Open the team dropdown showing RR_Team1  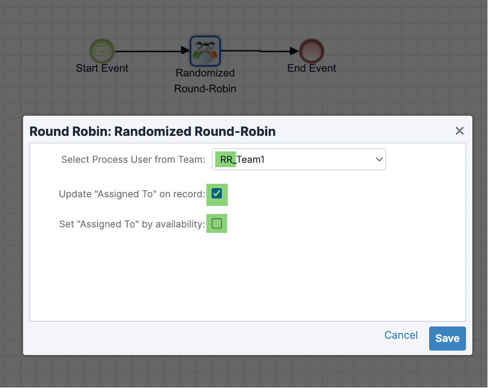[299, 160]
